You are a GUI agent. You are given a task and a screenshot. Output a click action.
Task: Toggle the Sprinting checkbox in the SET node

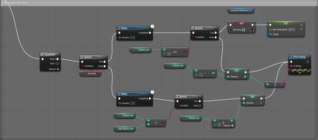[243, 30]
